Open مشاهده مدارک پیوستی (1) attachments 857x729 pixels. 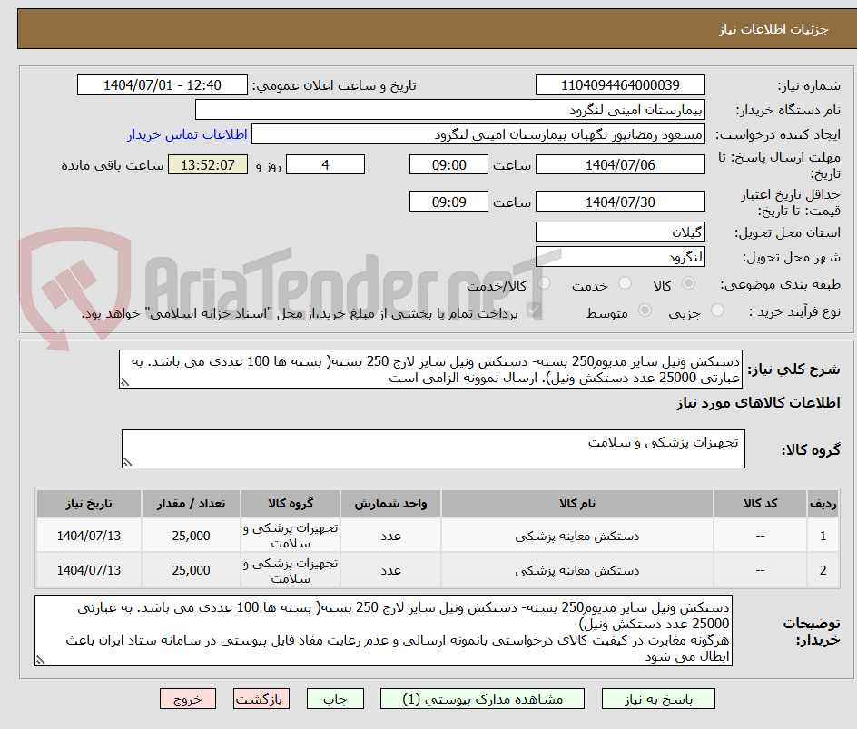click(496, 698)
